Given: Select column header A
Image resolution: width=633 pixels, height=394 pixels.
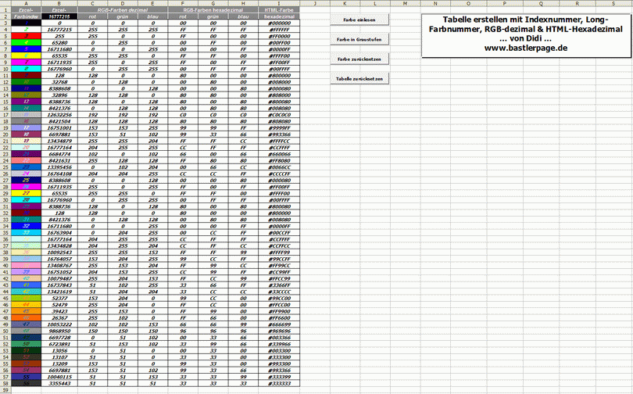Looking at the screenshot, I should pos(27,3).
